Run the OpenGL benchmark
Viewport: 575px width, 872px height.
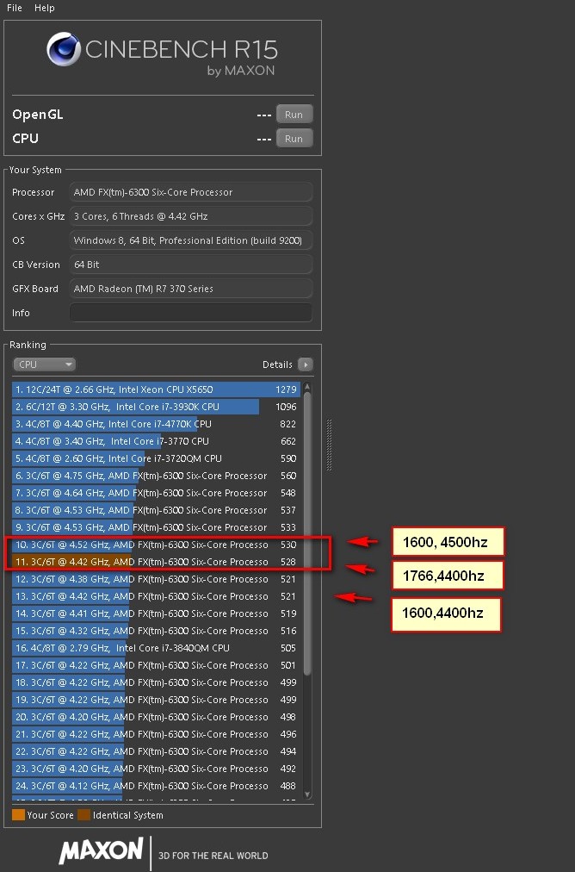[294, 115]
